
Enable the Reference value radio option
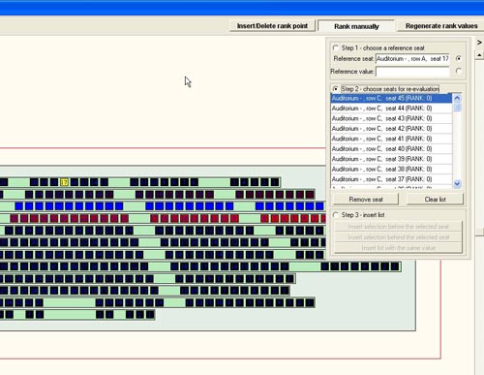[458, 71]
